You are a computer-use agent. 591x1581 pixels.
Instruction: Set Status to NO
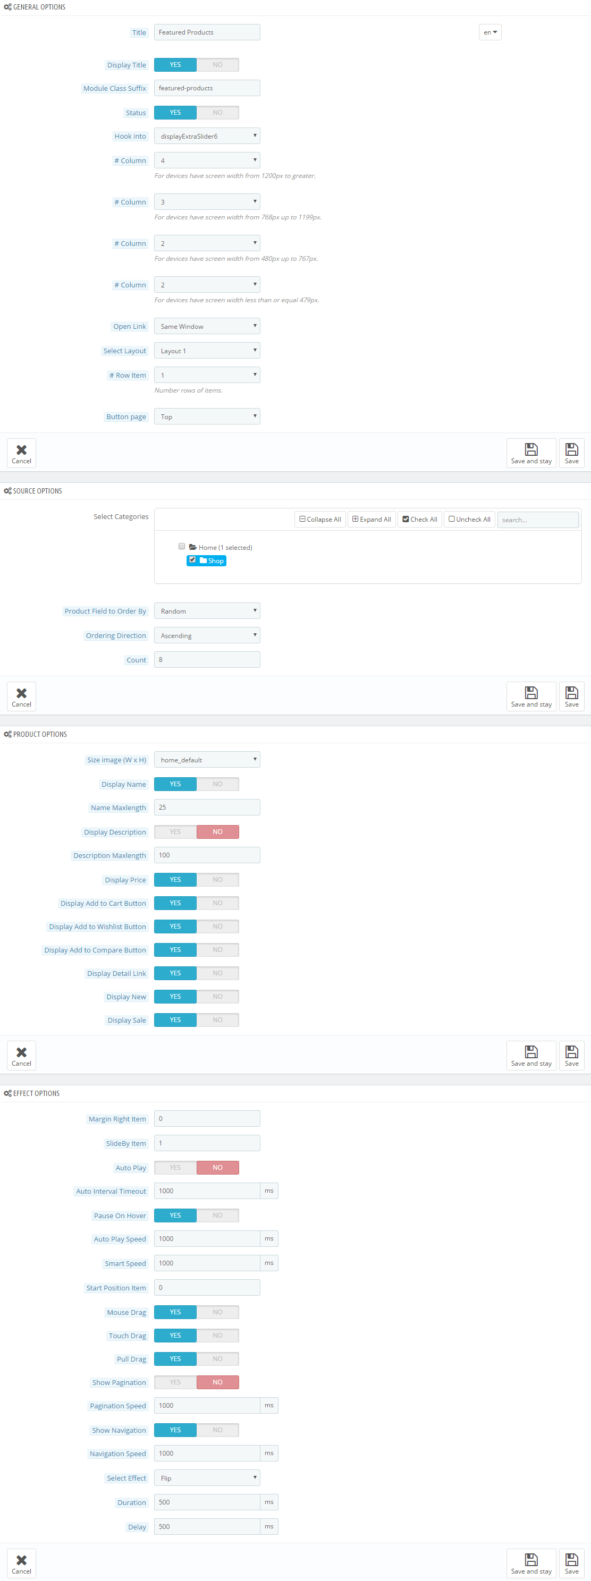point(218,112)
